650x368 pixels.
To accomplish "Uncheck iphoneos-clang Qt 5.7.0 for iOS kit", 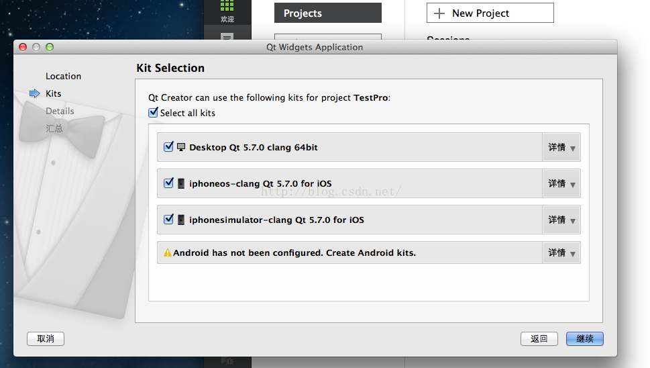I will coord(169,183).
